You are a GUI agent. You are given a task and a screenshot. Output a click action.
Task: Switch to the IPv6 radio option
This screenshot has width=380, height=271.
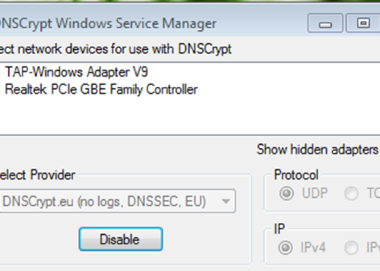(x=352, y=248)
